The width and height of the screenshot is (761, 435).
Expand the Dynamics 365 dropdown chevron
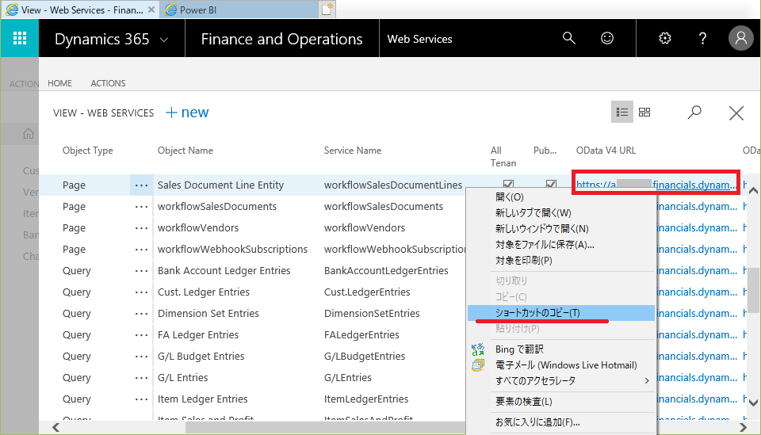(164, 40)
